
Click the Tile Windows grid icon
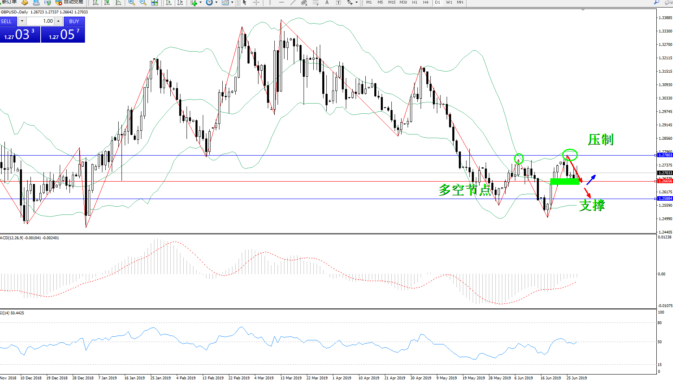coord(154,2)
